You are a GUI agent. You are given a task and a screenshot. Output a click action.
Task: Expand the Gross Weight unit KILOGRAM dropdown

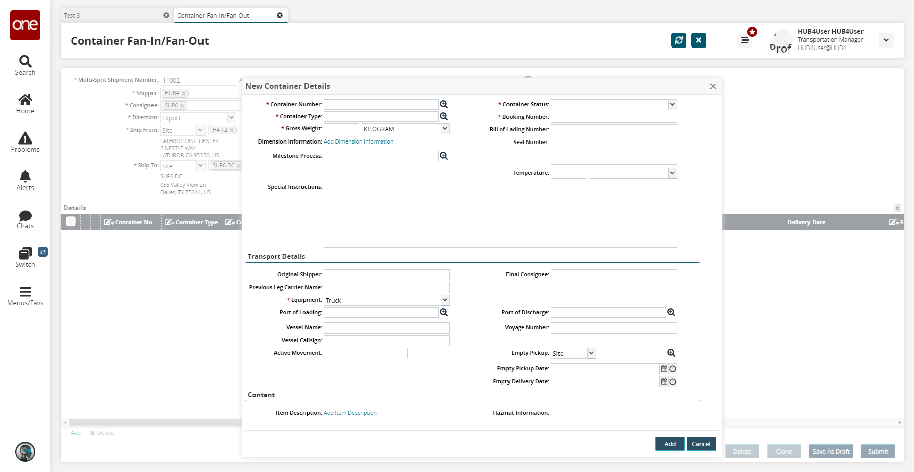pos(445,129)
